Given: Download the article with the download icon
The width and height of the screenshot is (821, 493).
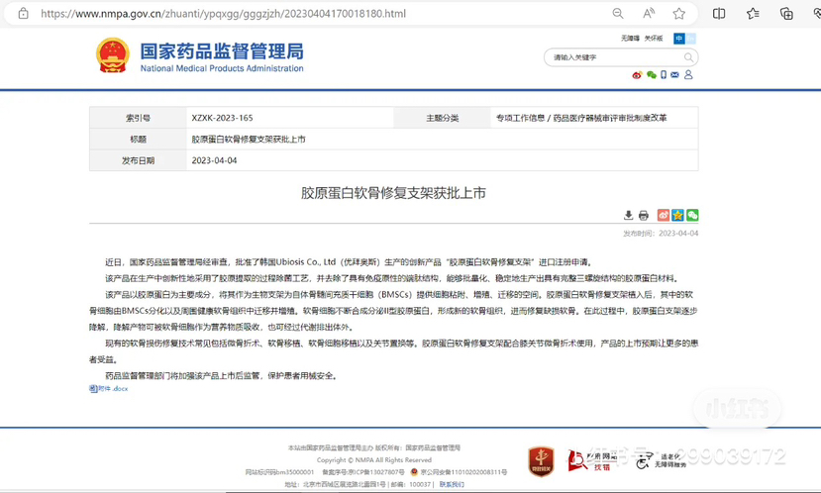Looking at the screenshot, I should pos(628,215).
